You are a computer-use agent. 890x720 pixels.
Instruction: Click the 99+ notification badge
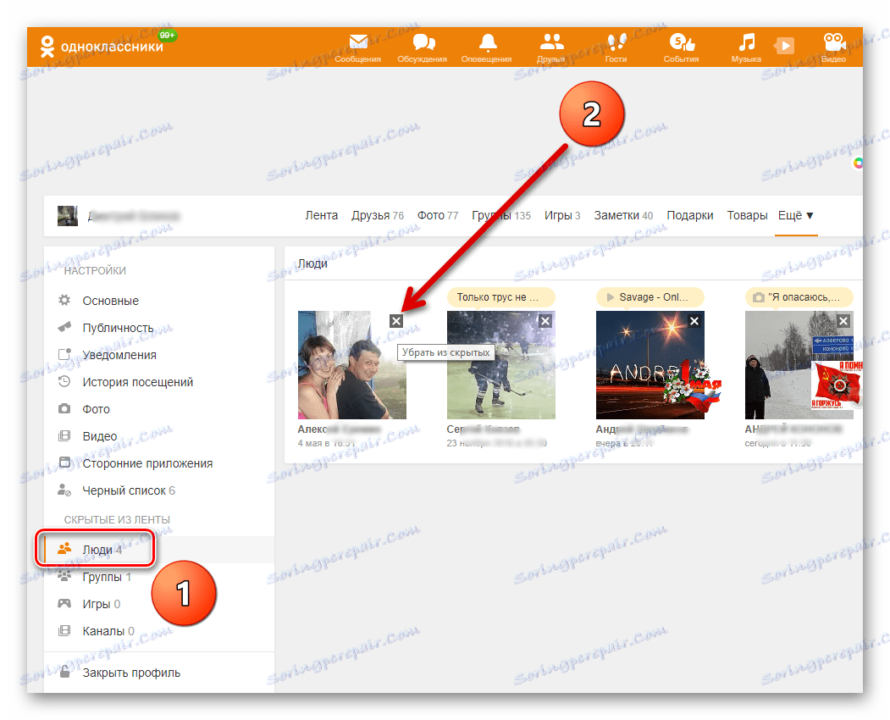[x=168, y=36]
